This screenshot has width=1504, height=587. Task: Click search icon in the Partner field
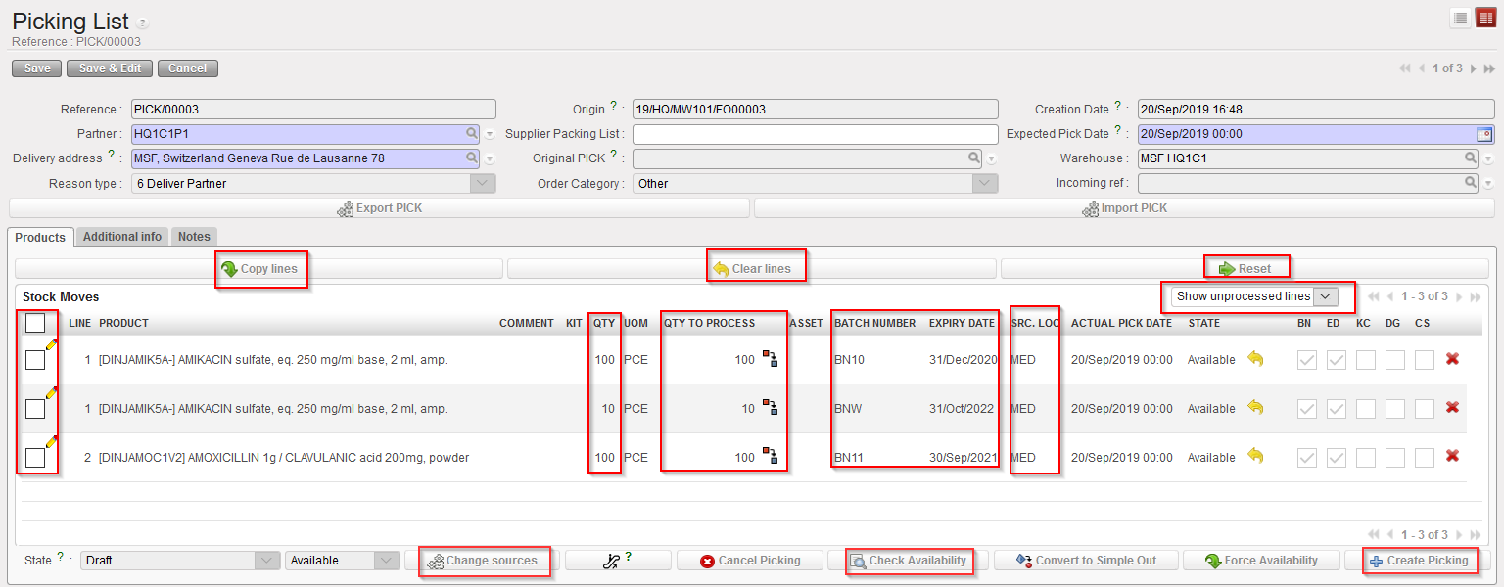tap(472, 134)
